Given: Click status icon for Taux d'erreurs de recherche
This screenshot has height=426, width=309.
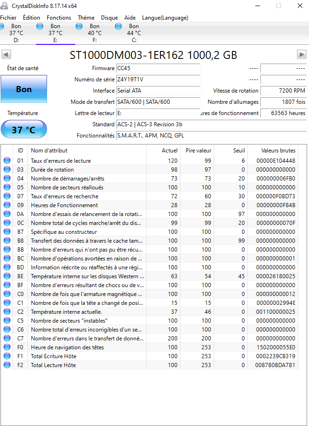Looking at the screenshot, I should click(7, 196).
